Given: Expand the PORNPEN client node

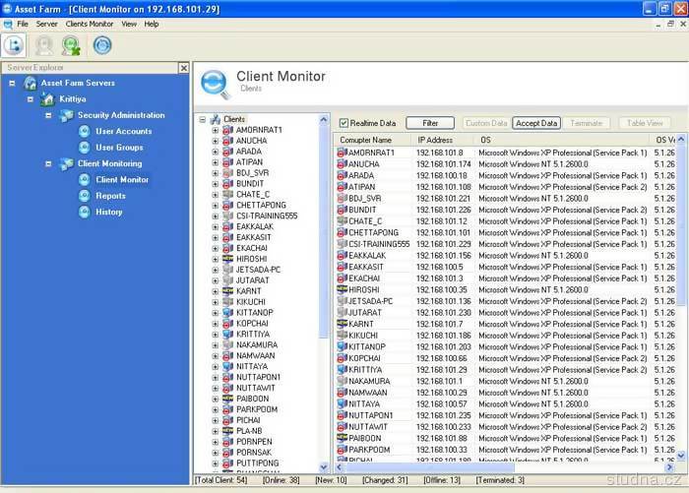Looking at the screenshot, I should [215, 442].
